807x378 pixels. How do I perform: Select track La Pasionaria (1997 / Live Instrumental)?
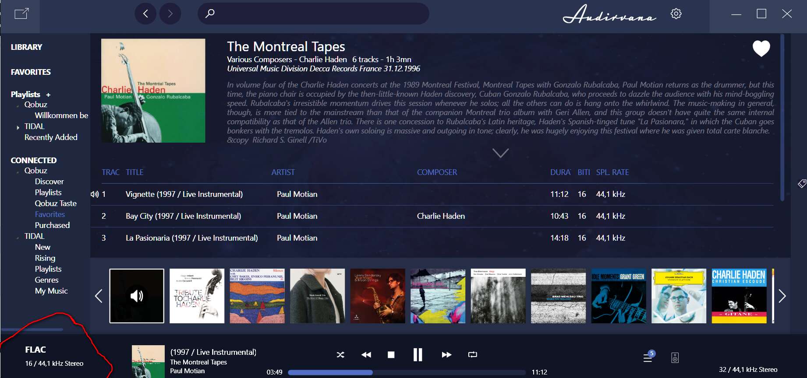coord(191,238)
